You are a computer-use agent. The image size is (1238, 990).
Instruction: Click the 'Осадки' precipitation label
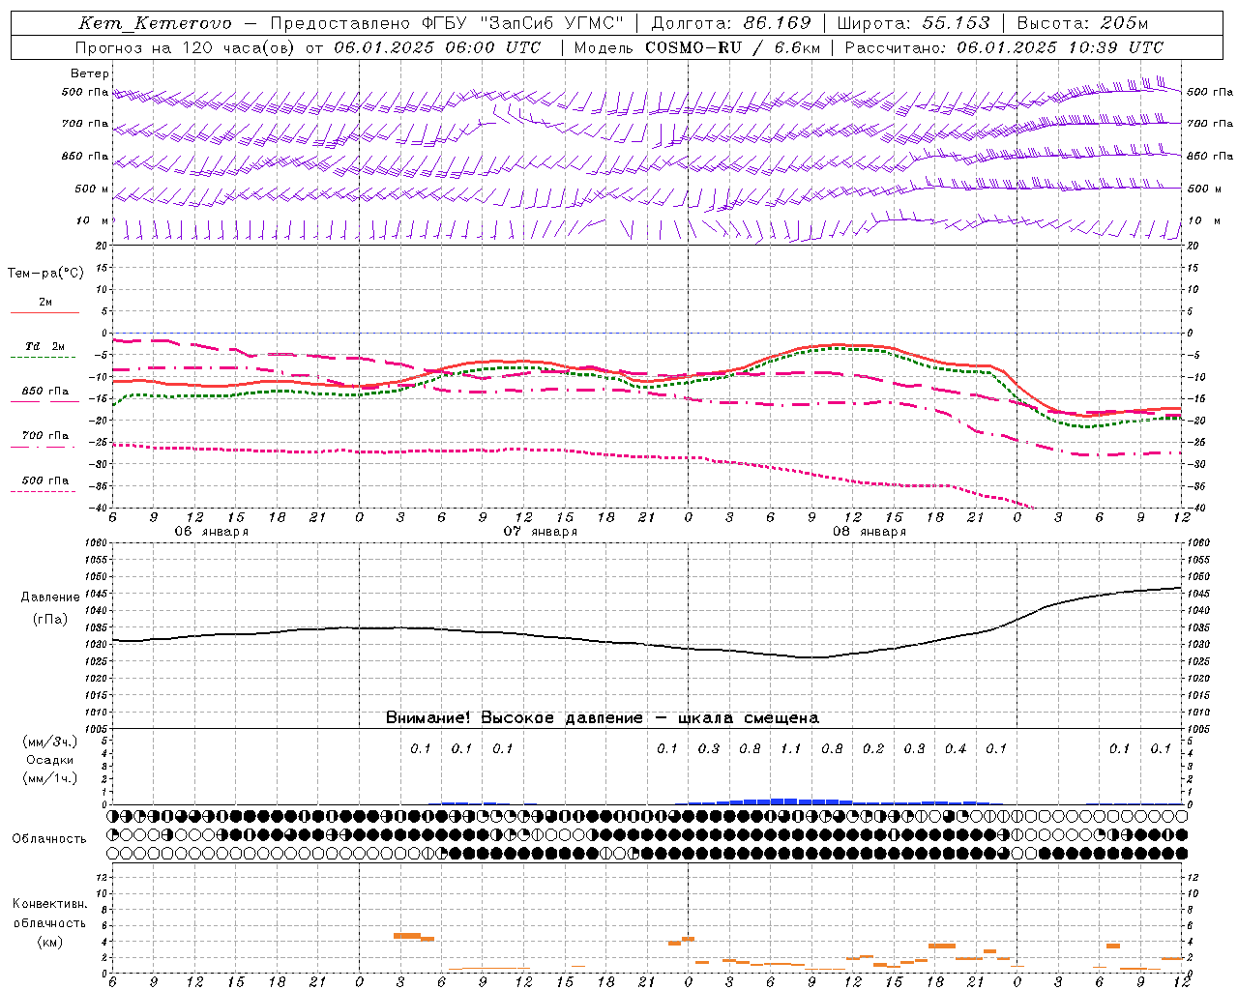click(50, 760)
